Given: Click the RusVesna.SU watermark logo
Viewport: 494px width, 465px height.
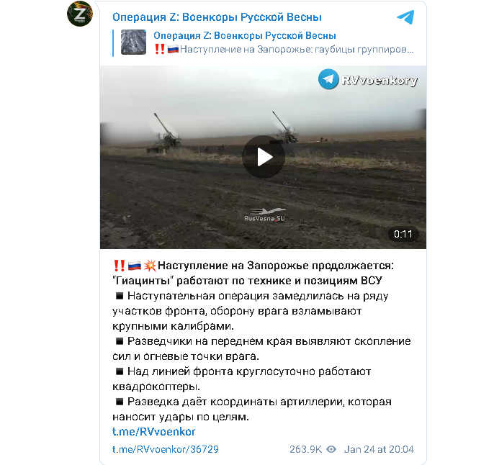Looking at the screenshot, I should click(x=265, y=215).
